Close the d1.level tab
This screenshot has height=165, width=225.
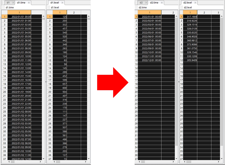pyautogui.click(x=62, y=3)
